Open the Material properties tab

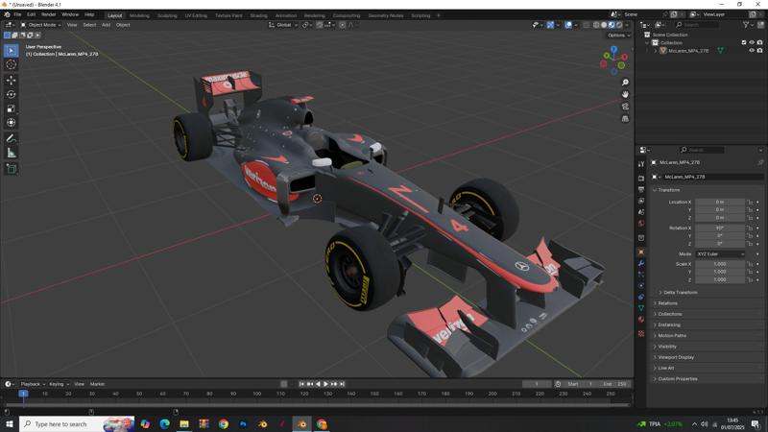click(x=641, y=320)
